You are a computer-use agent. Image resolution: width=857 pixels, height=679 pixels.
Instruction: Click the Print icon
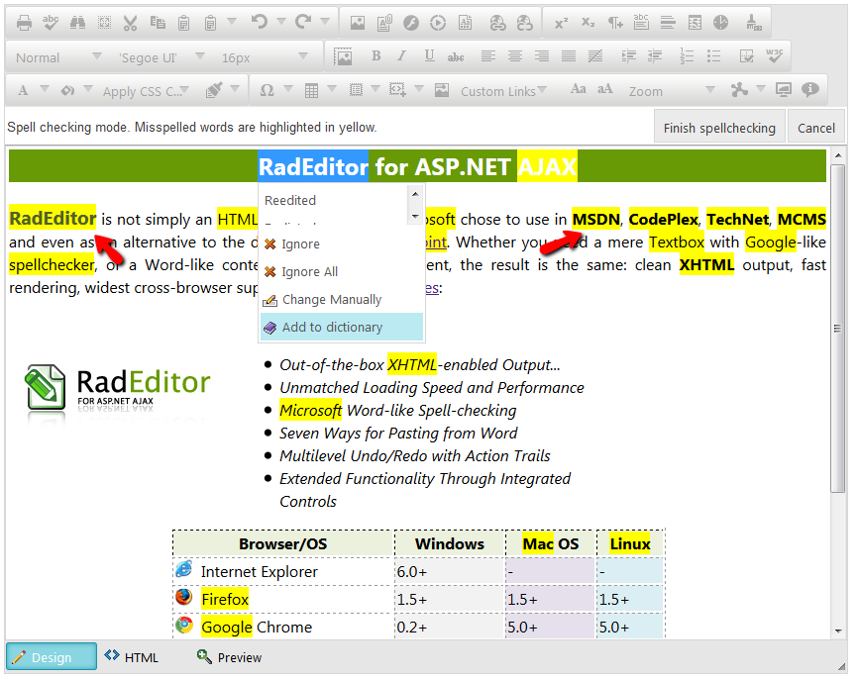pos(24,23)
